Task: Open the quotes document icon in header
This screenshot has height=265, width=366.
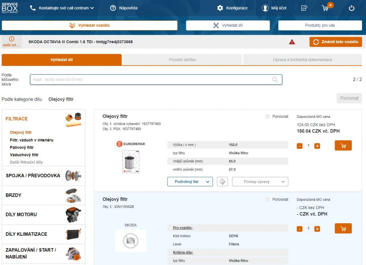Action: click(x=304, y=8)
